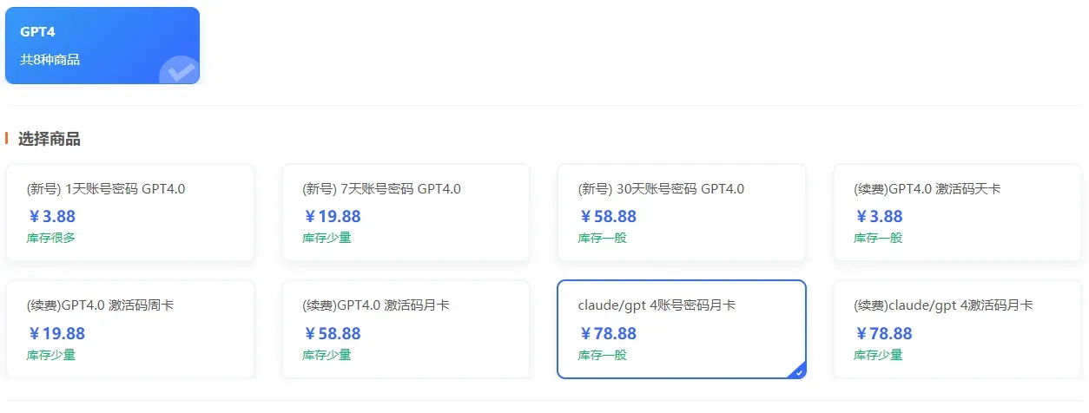Click 库存很多 stock label on first product
Viewport: 1089px width, 413px height.
51,238
